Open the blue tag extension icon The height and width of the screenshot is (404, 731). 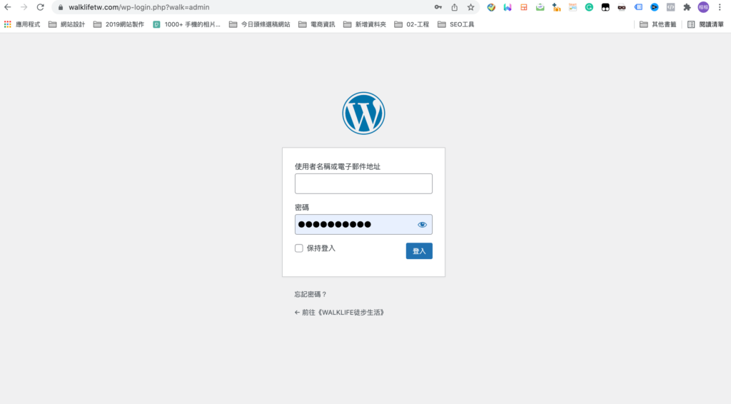coord(638,7)
